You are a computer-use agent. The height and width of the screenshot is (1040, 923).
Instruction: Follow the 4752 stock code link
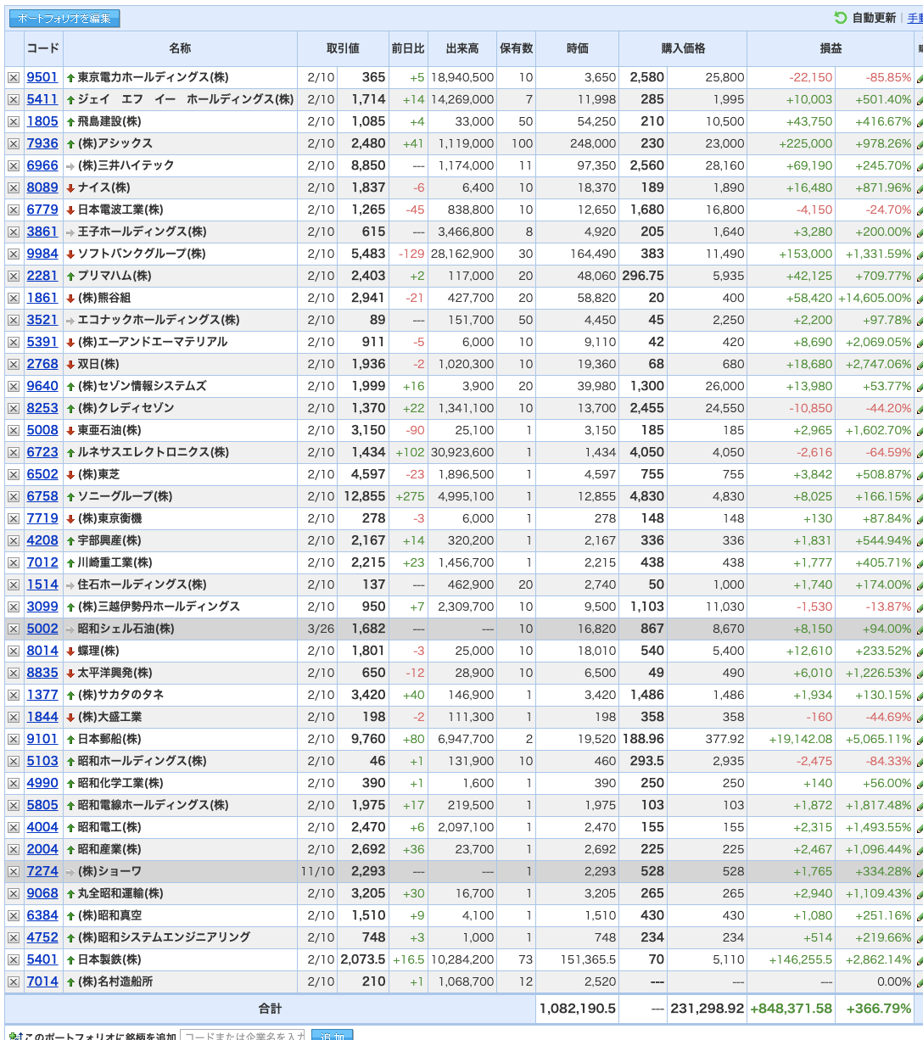pyautogui.click(x=42, y=937)
